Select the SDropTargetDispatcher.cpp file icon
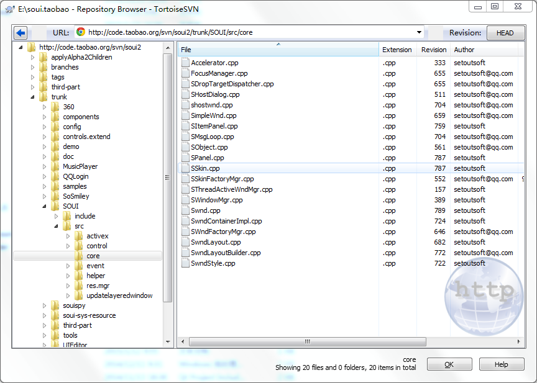This screenshot has height=383, width=537. 185,84
